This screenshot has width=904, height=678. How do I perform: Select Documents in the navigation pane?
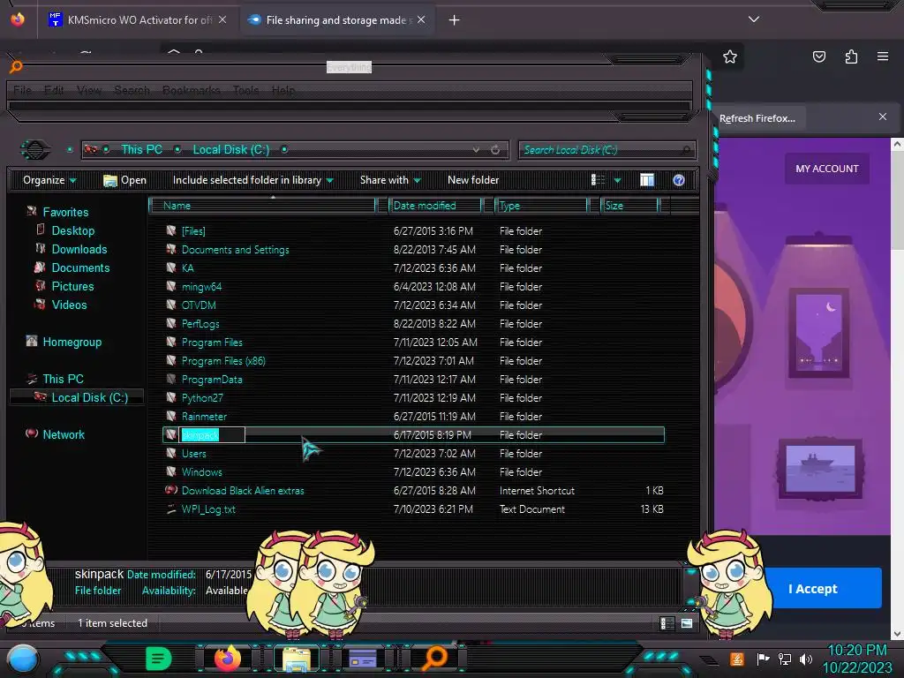(x=80, y=267)
